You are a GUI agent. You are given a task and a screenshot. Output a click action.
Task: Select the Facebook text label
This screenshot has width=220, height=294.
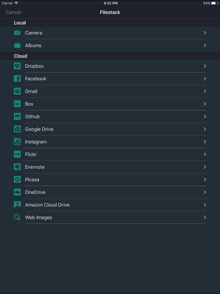(x=36, y=78)
